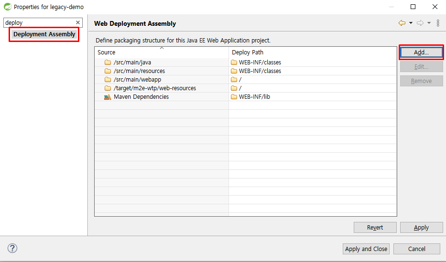
Task: Click the WEB-INF/lib deploy path folder icon
Action: pos(234,97)
